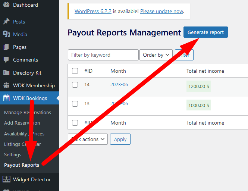The width and height of the screenshot is (248, 191).
Task: Click the footer Month column label
Action: 118,123
